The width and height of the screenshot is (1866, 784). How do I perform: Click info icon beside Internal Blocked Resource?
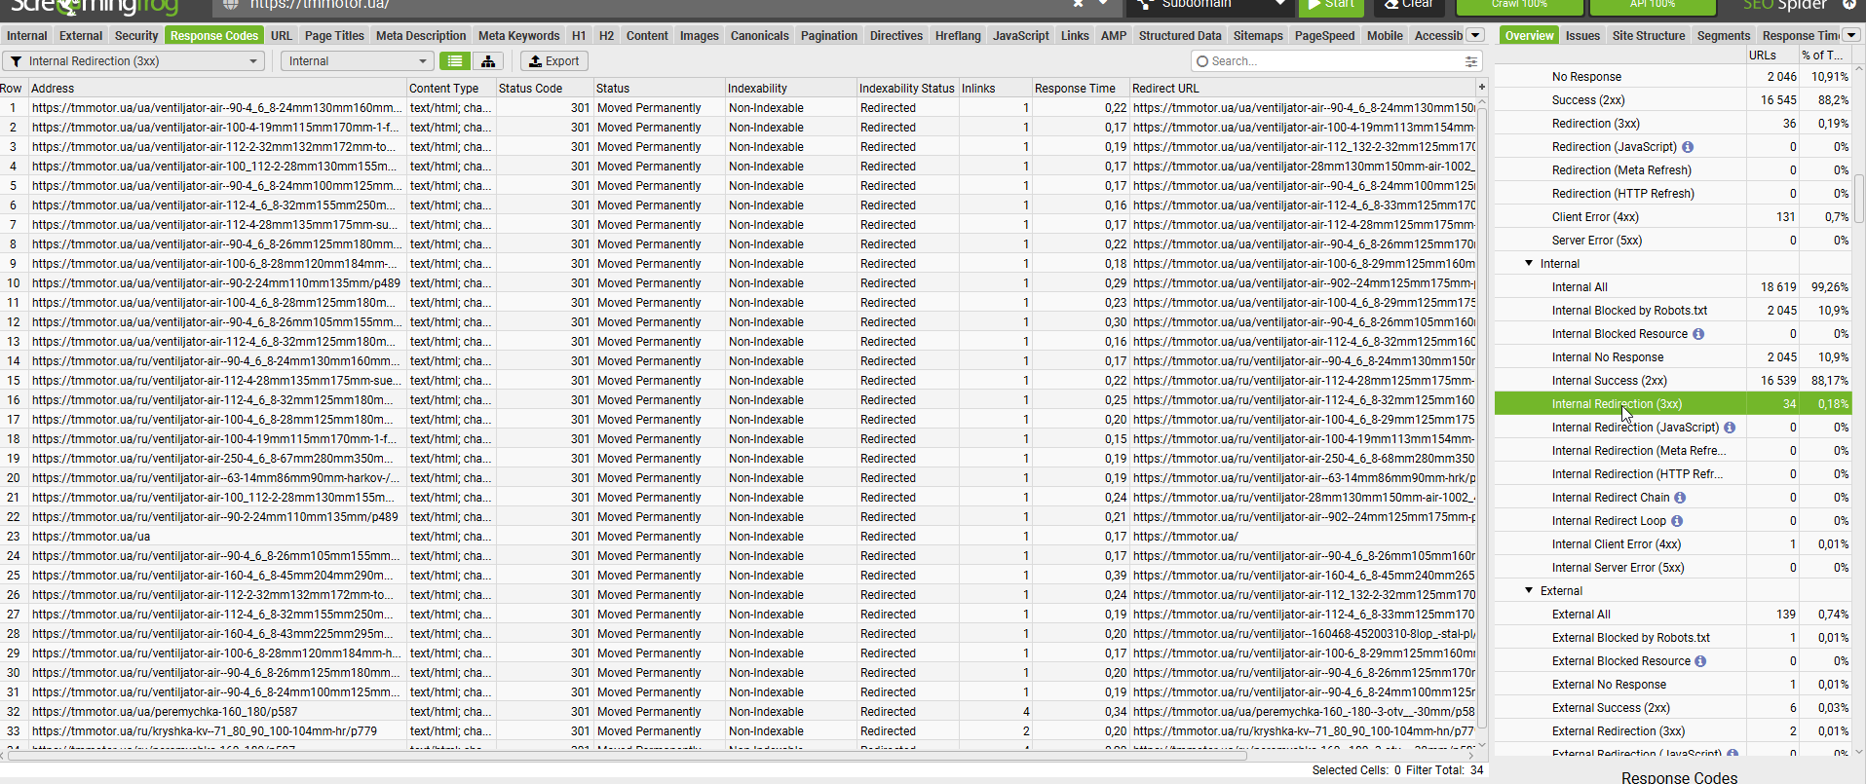(x=1698, y=334)
